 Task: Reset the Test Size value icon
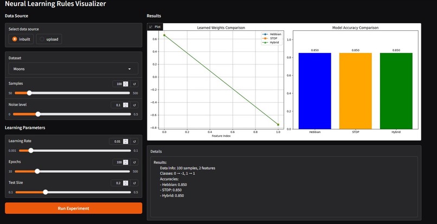pos(134,183)
